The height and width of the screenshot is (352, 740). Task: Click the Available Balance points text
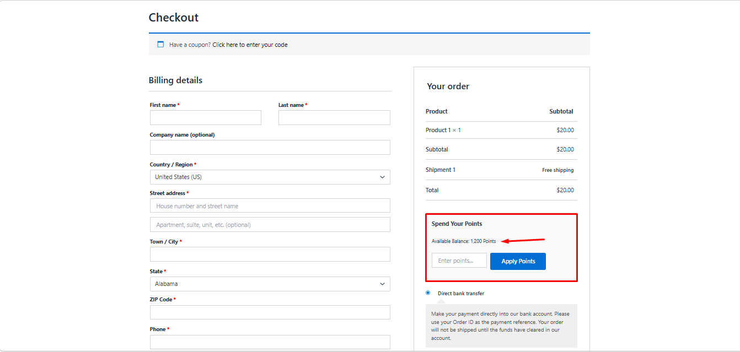coord(464,241)
